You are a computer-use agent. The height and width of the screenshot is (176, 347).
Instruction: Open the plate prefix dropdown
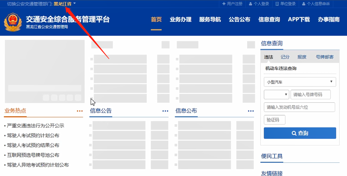click(276, 94)
